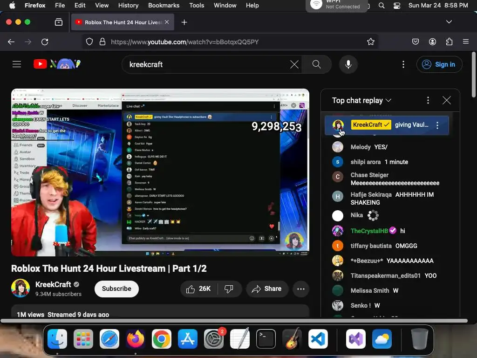
Task: Dislike the video with thumbs down
Action: point(229,289)
